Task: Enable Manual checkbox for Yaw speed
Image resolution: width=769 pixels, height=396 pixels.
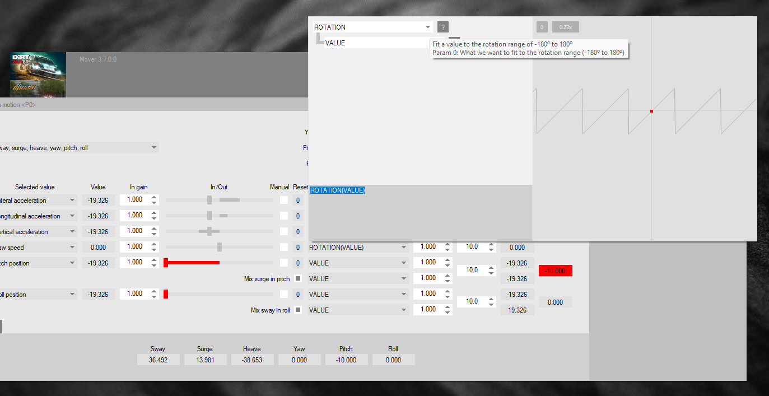Action: (284, 248)
